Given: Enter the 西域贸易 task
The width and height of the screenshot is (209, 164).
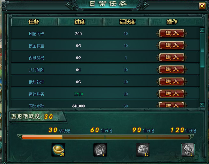Looking at the screenshot, I should coord(172,58).
